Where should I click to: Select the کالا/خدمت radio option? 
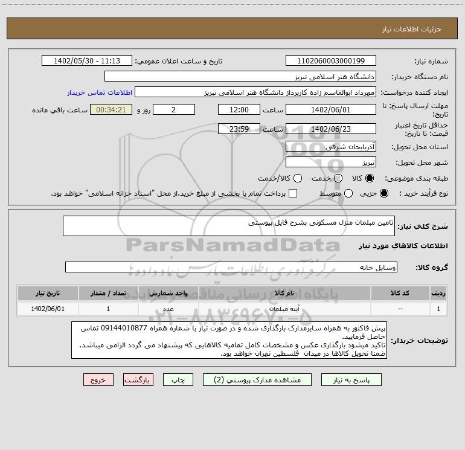pyautogui.click(x=298, y=178)
